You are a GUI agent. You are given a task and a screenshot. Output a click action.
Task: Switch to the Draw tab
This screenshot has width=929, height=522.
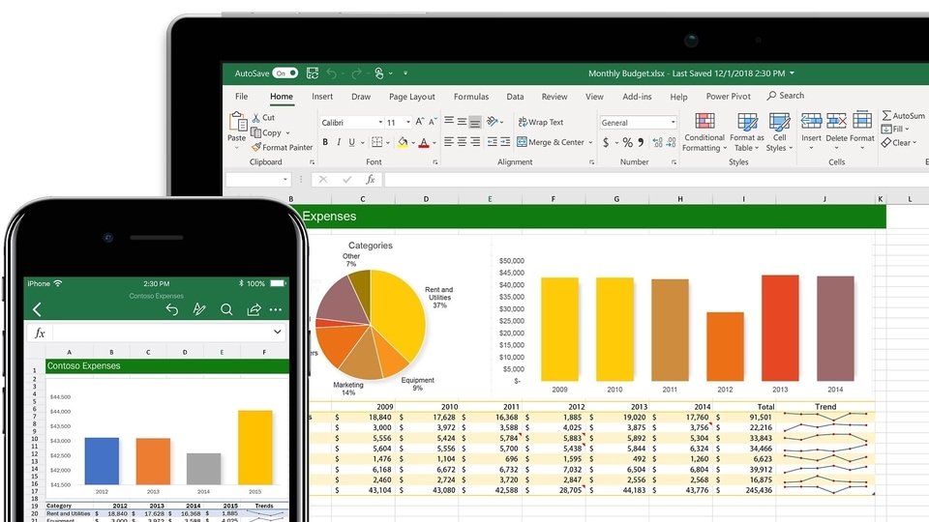pos(361,97)
